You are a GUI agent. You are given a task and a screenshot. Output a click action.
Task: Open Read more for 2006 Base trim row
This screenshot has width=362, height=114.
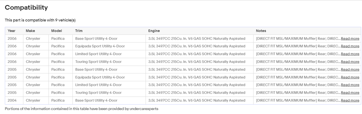tap(350, 38)
